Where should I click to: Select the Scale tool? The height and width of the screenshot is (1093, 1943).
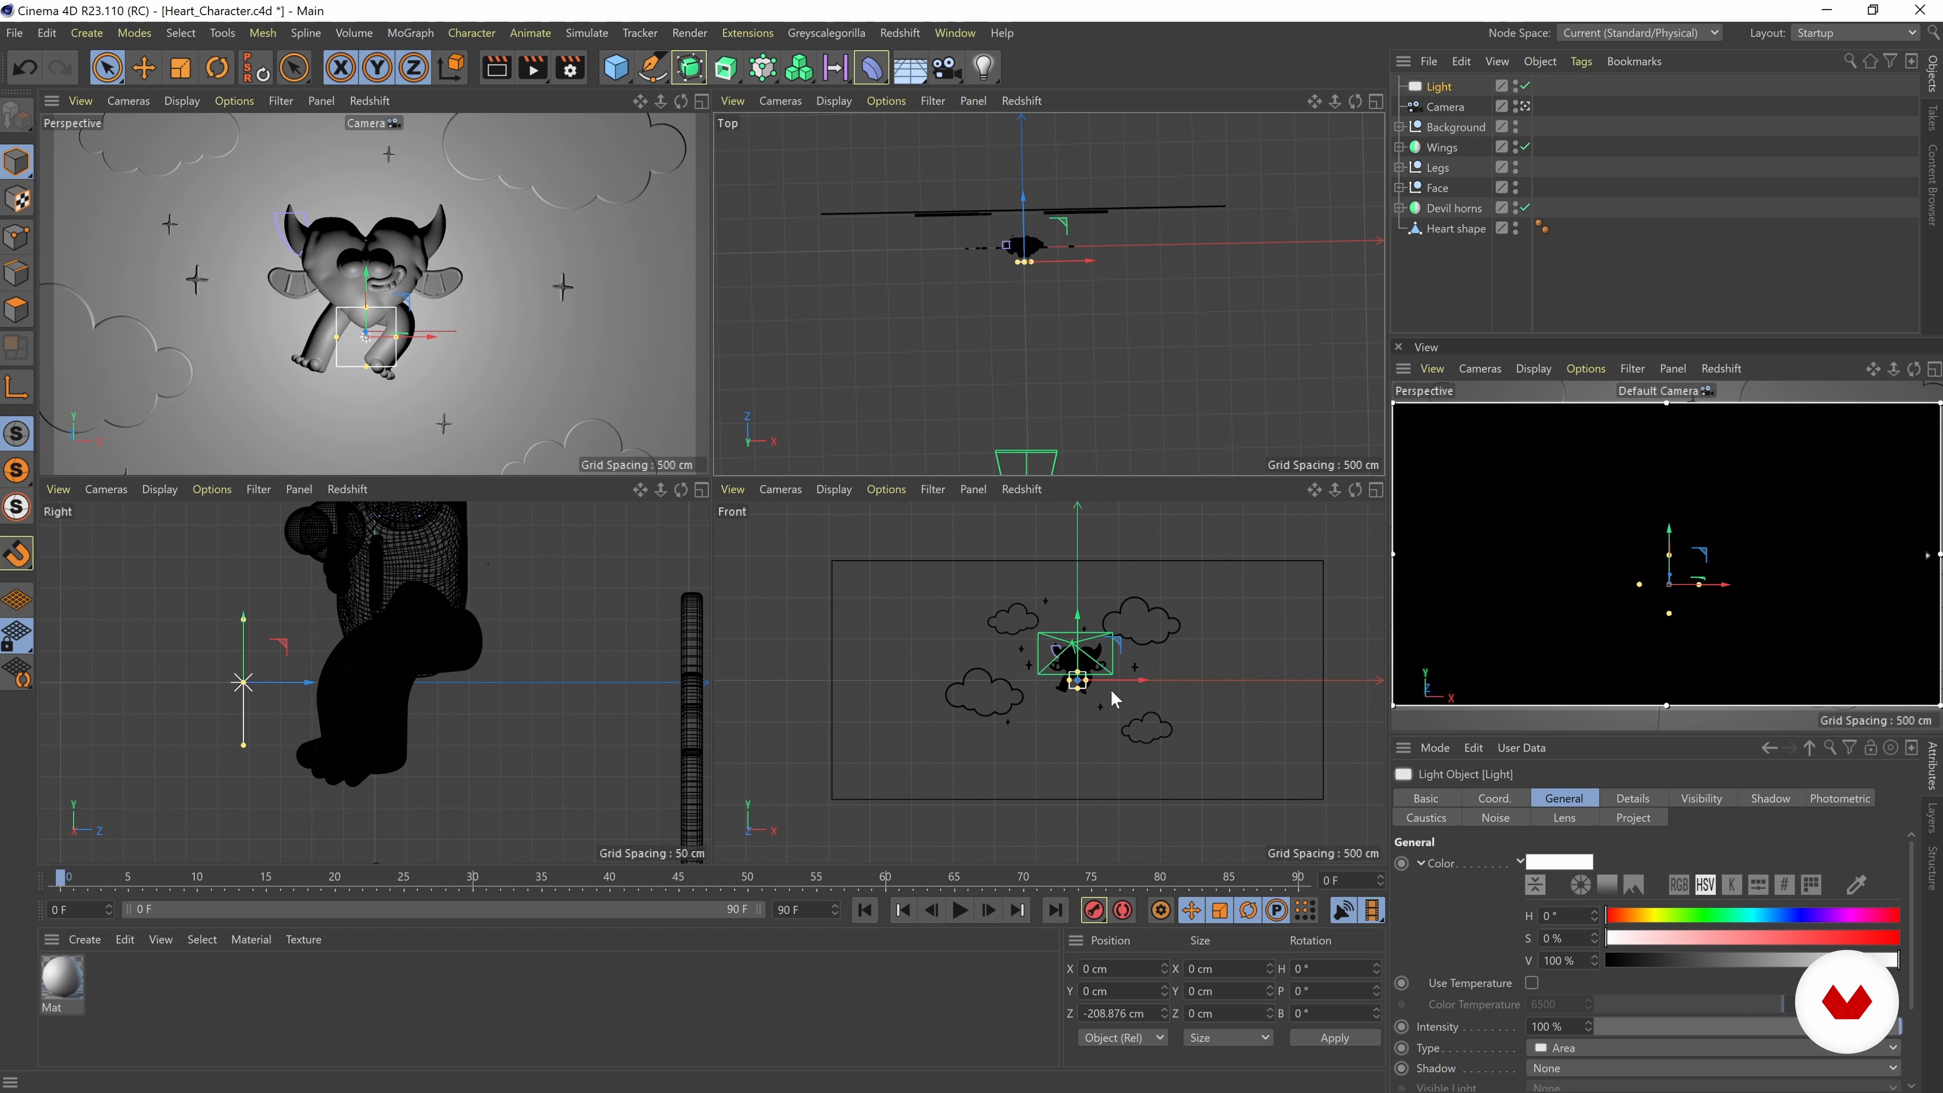click(x=180, y=68)
